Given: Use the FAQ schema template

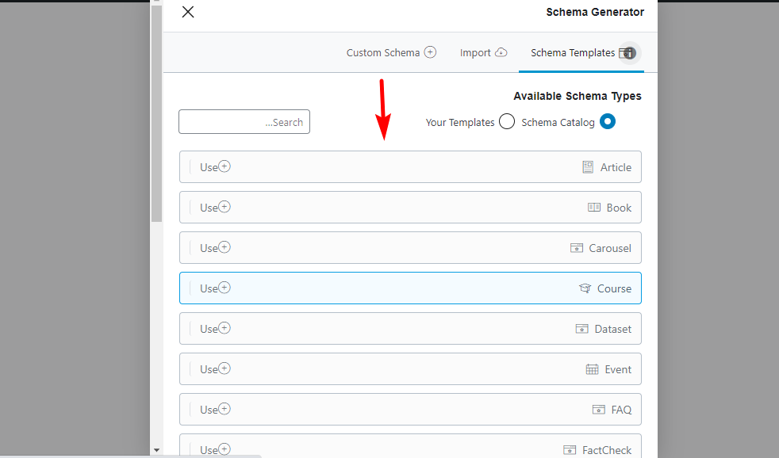Looking at the screenshot, I should (x=215, y=410).
